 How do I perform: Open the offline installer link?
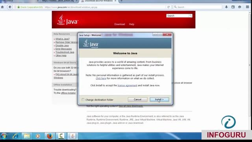(x=68, y=93)
